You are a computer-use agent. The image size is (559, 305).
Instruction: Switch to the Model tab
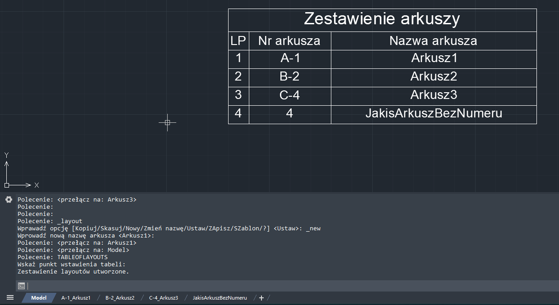[x=39, y=298]
